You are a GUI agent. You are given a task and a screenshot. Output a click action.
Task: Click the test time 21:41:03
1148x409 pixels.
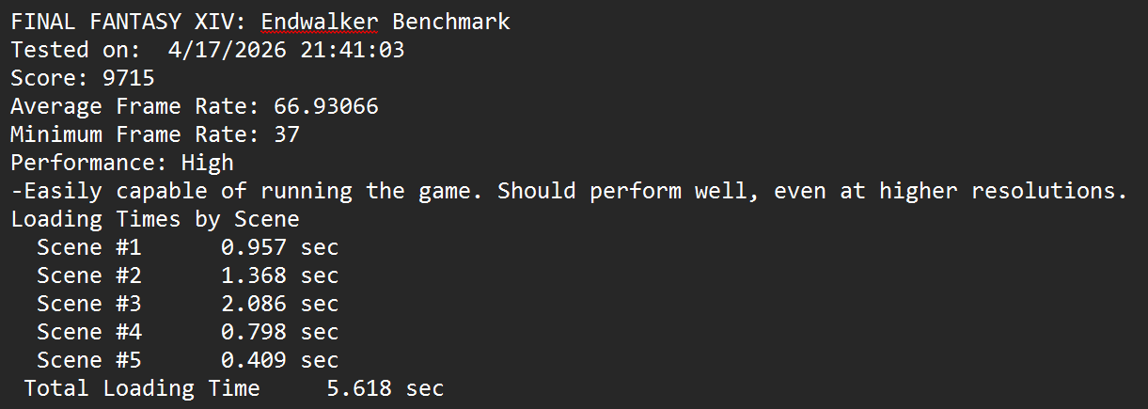pos(353,50)
